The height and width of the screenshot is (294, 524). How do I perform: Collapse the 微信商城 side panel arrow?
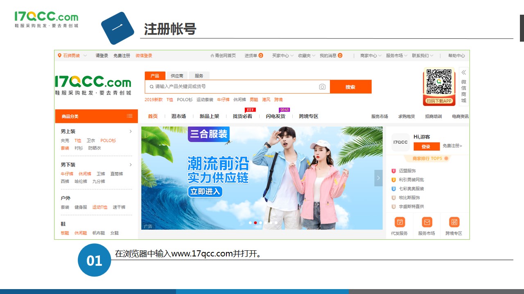464,72
